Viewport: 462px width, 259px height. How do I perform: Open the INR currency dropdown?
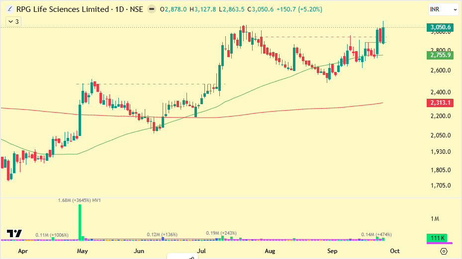[x=443, y=9]
